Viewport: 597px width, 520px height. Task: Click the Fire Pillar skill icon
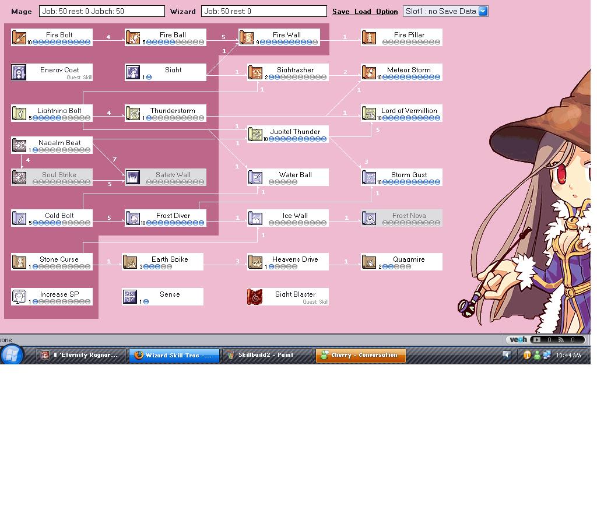coord(368,37)
